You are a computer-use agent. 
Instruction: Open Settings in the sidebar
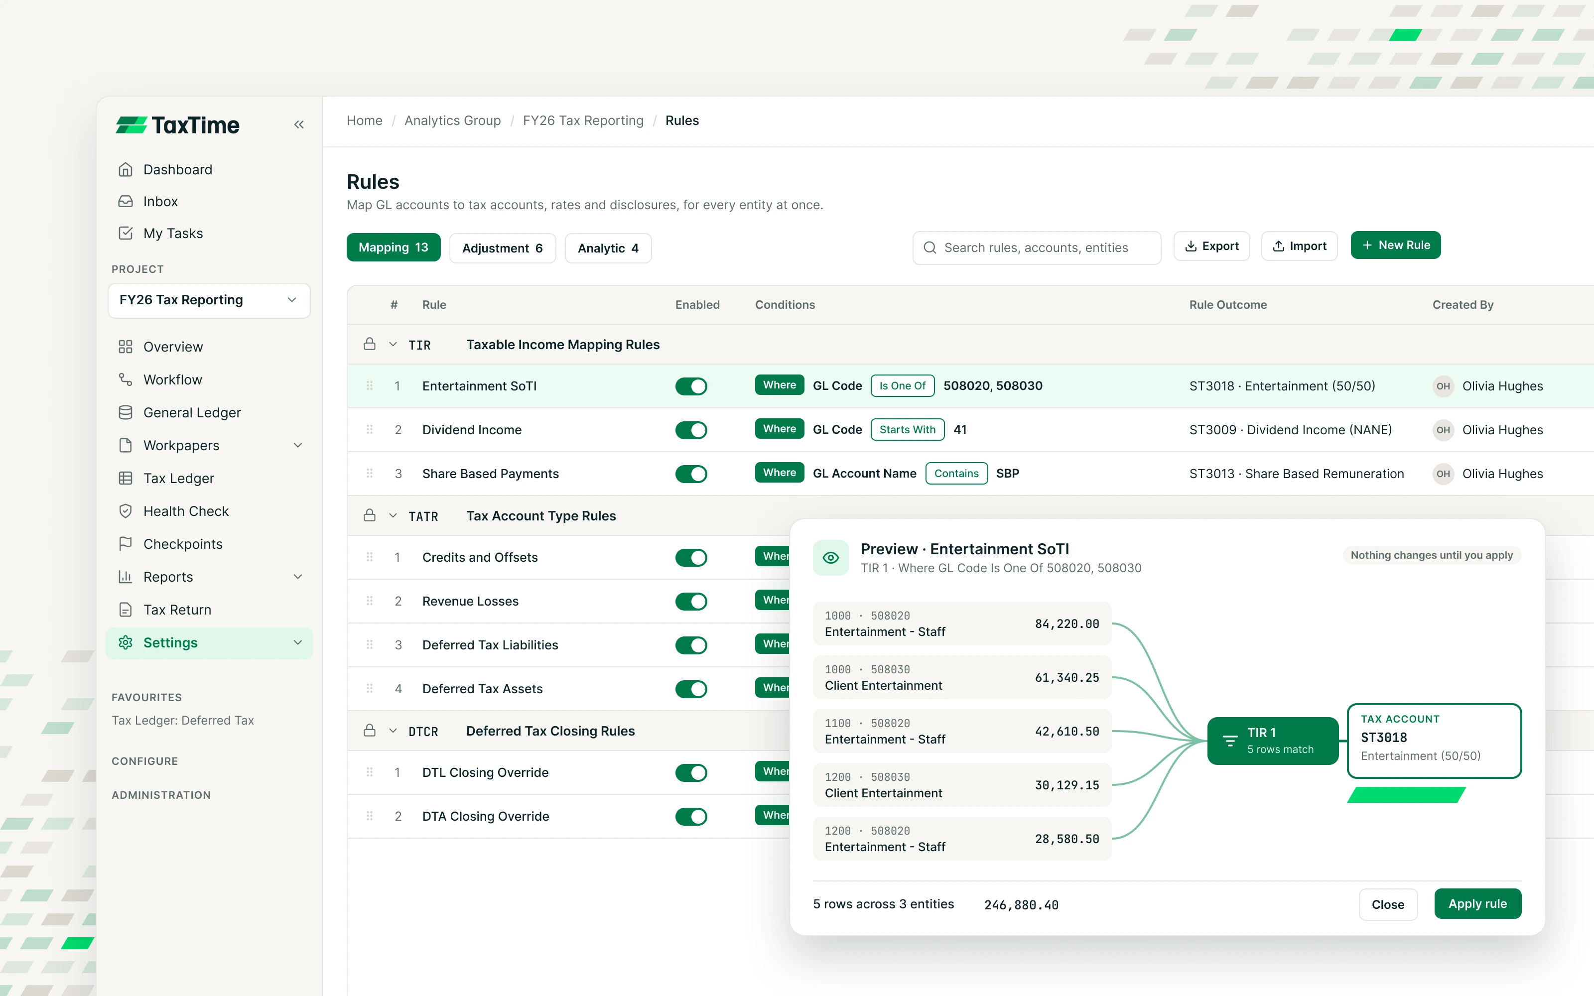(209, 643)
